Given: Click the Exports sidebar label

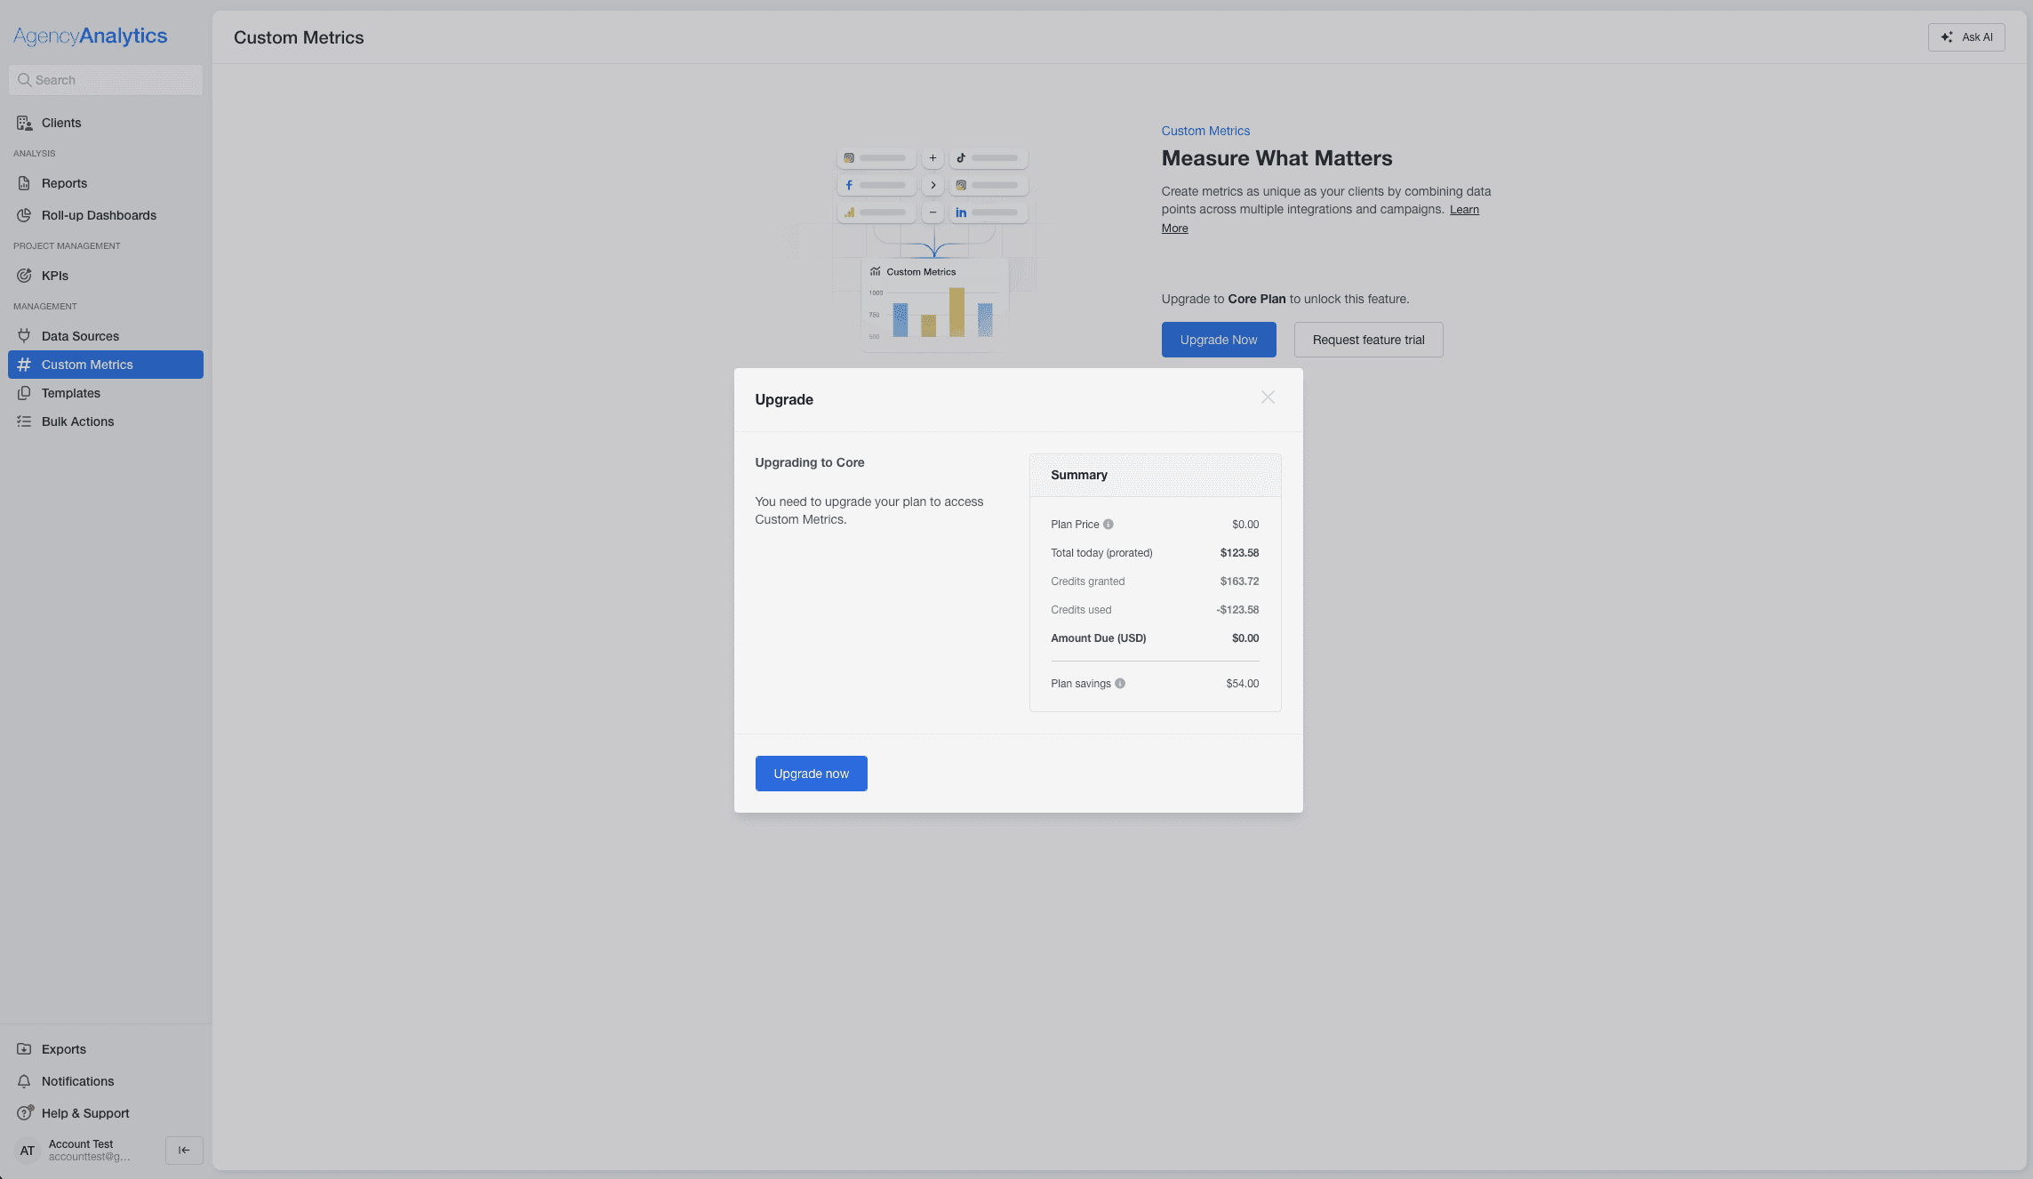Looking at the screenshot, I should [x=64, y=1049].
